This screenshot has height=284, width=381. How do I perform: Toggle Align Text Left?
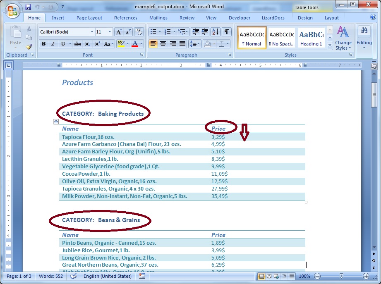coord(153,44)
